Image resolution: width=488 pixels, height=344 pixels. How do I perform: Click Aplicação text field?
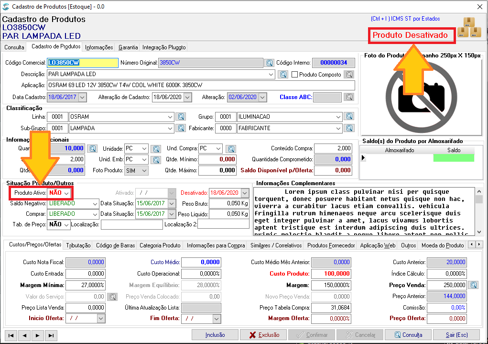pos(201,85)
